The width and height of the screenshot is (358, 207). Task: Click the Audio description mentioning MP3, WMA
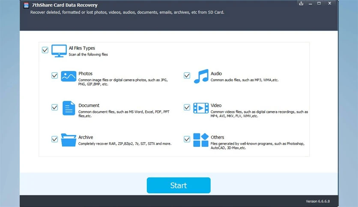tap(245, 80)
